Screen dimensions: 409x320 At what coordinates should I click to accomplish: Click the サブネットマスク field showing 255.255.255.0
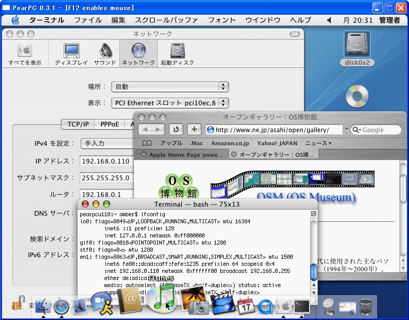pyautogui.click(x=107, y=178)
